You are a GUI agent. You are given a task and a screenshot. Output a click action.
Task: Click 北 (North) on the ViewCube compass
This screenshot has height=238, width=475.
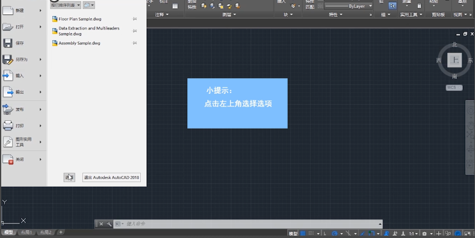tap(455, 44)
